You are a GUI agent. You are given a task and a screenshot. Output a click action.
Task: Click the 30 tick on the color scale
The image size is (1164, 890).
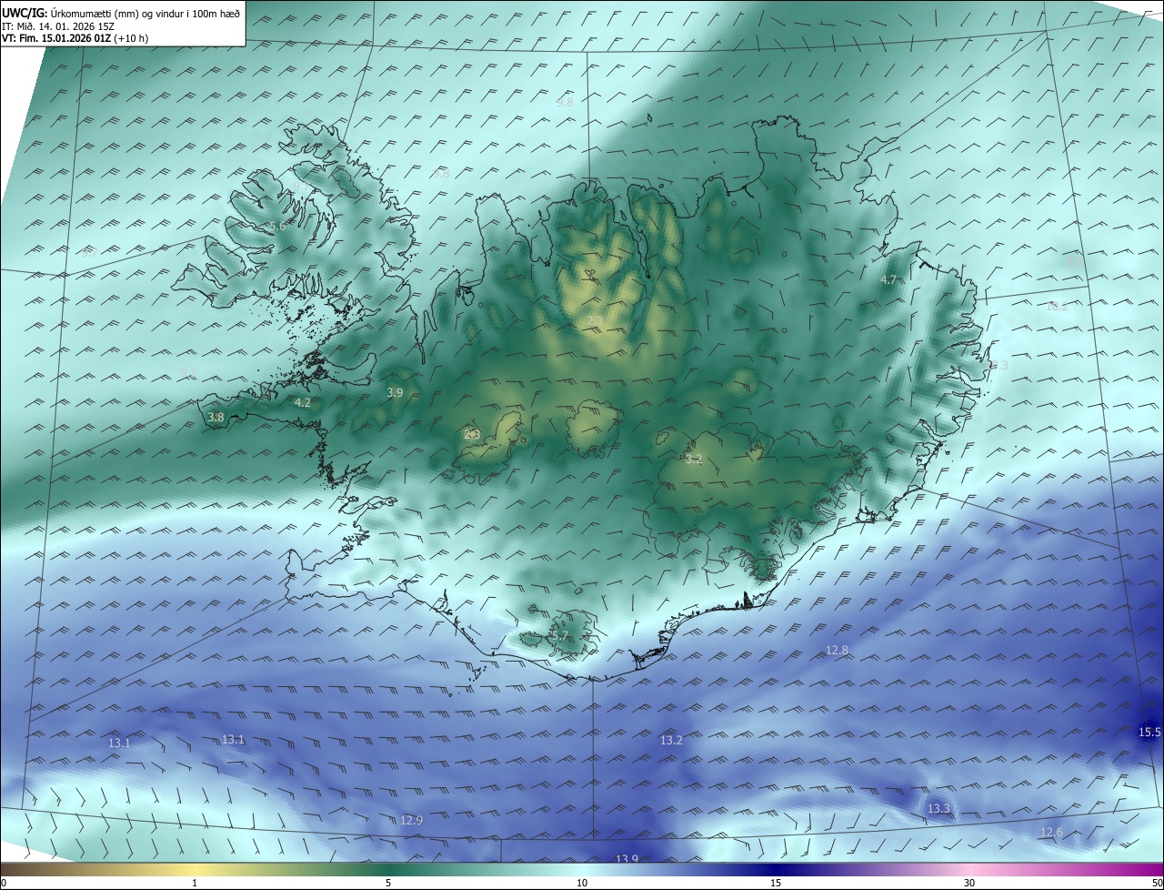(x=969, y=883)
